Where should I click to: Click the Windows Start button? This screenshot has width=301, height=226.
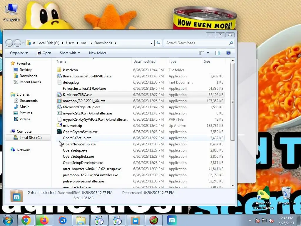click(8, 220)
